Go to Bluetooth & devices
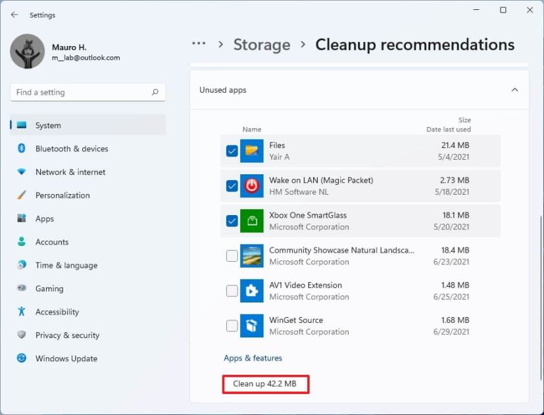Viewport: 544px width, 415px height. pyautogui.click(x=71, y=149)
